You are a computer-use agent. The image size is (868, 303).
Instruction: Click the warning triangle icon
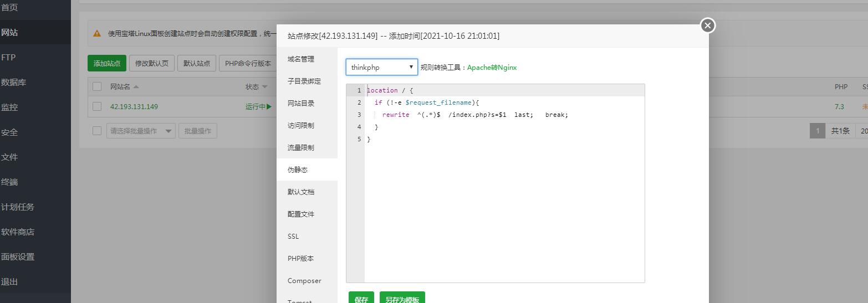97,33
